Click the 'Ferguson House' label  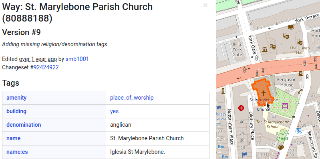point(287,82)
